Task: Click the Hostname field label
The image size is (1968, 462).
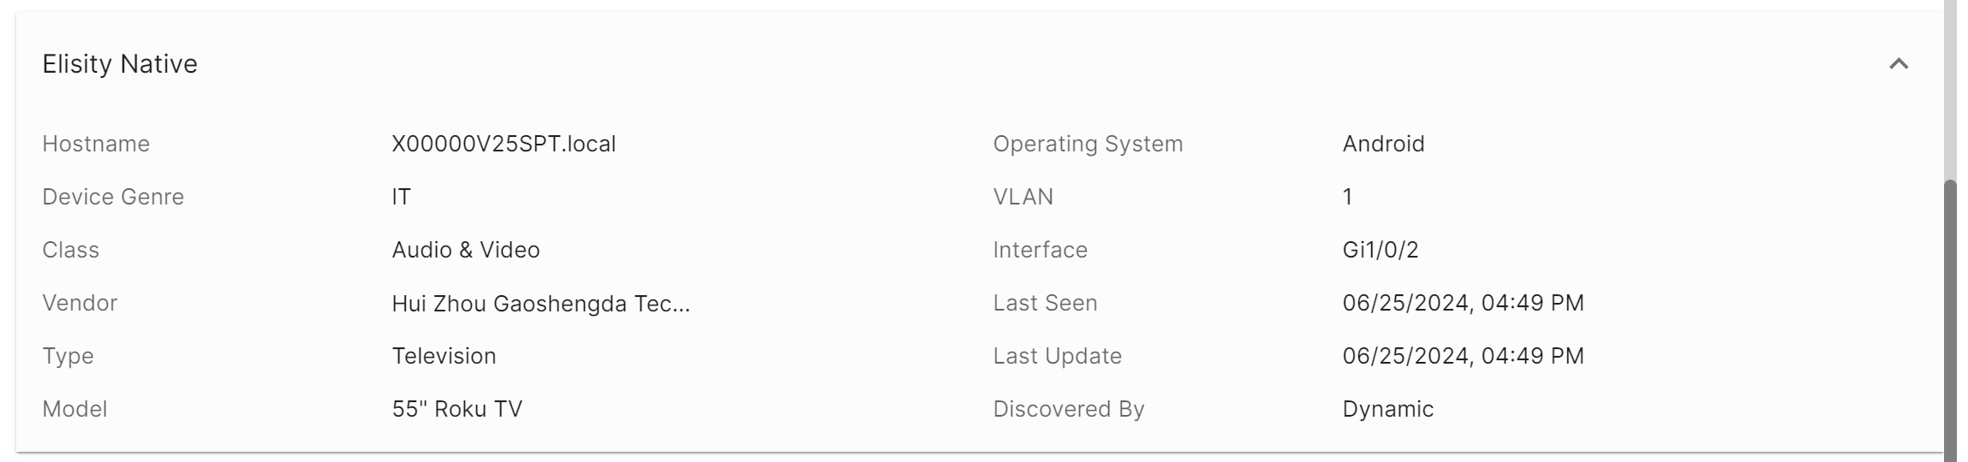Action: pyautogui.click(x=96, y=144)
